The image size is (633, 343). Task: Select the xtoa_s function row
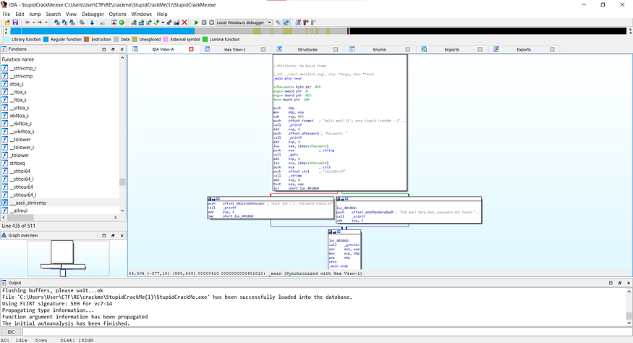[x=60, y=84]
